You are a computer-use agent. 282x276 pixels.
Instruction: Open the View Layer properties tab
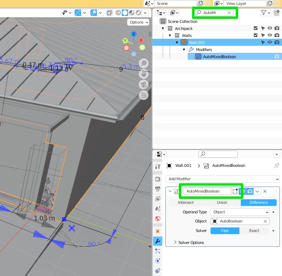tap(158, 199)
